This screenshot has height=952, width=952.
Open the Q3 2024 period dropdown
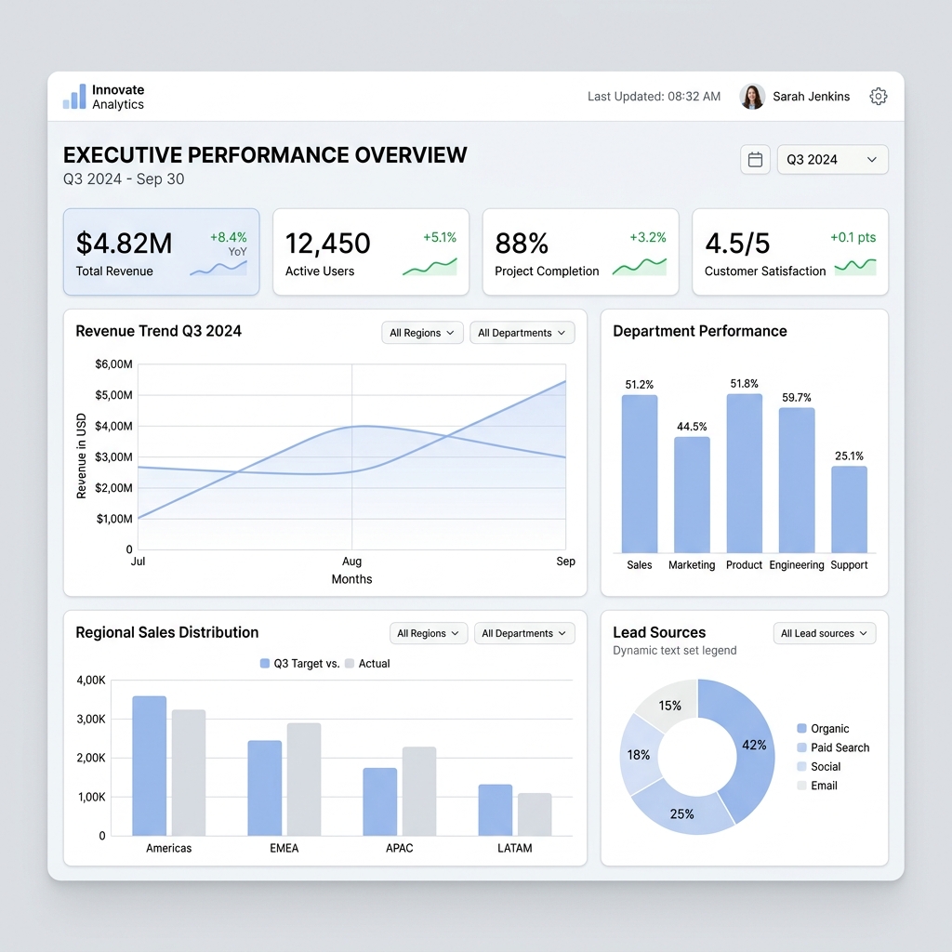pyautogui.click(x=832, y=159)
